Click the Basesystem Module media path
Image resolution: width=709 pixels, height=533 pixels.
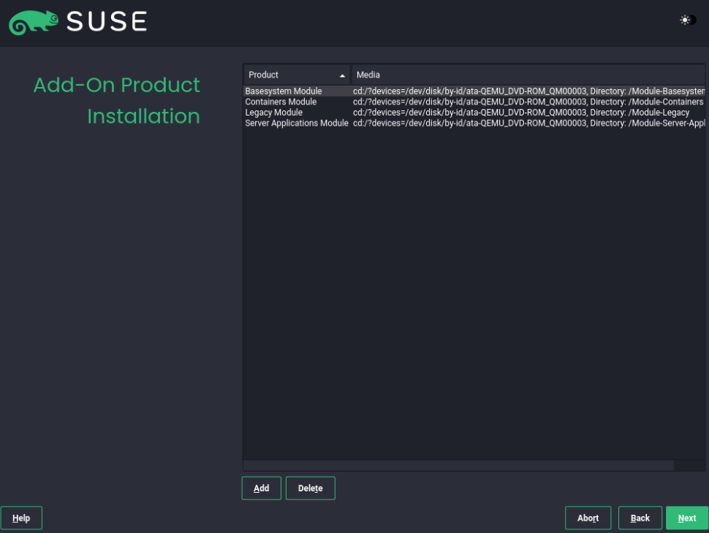pos(528,91)
